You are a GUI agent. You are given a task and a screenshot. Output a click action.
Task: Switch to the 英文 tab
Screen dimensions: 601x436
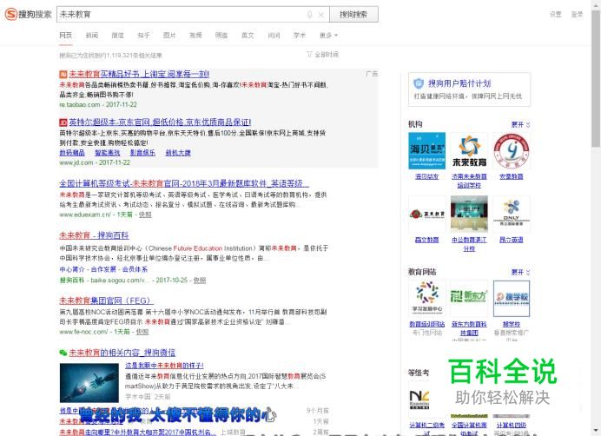[248, 36]
